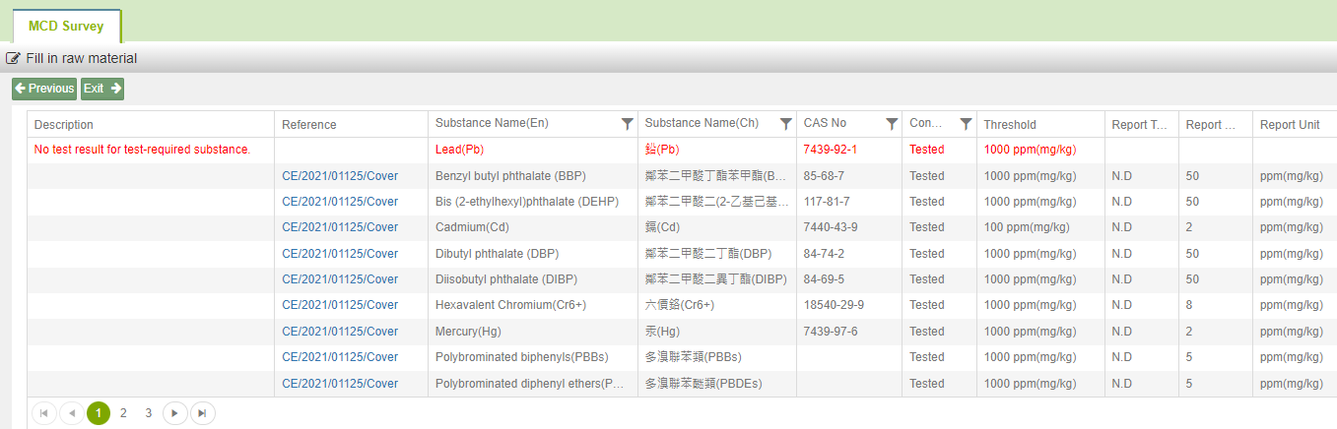Viewport: 1337px width, 429px height.
Task: Go to first page of results
Action: (44, 413)
